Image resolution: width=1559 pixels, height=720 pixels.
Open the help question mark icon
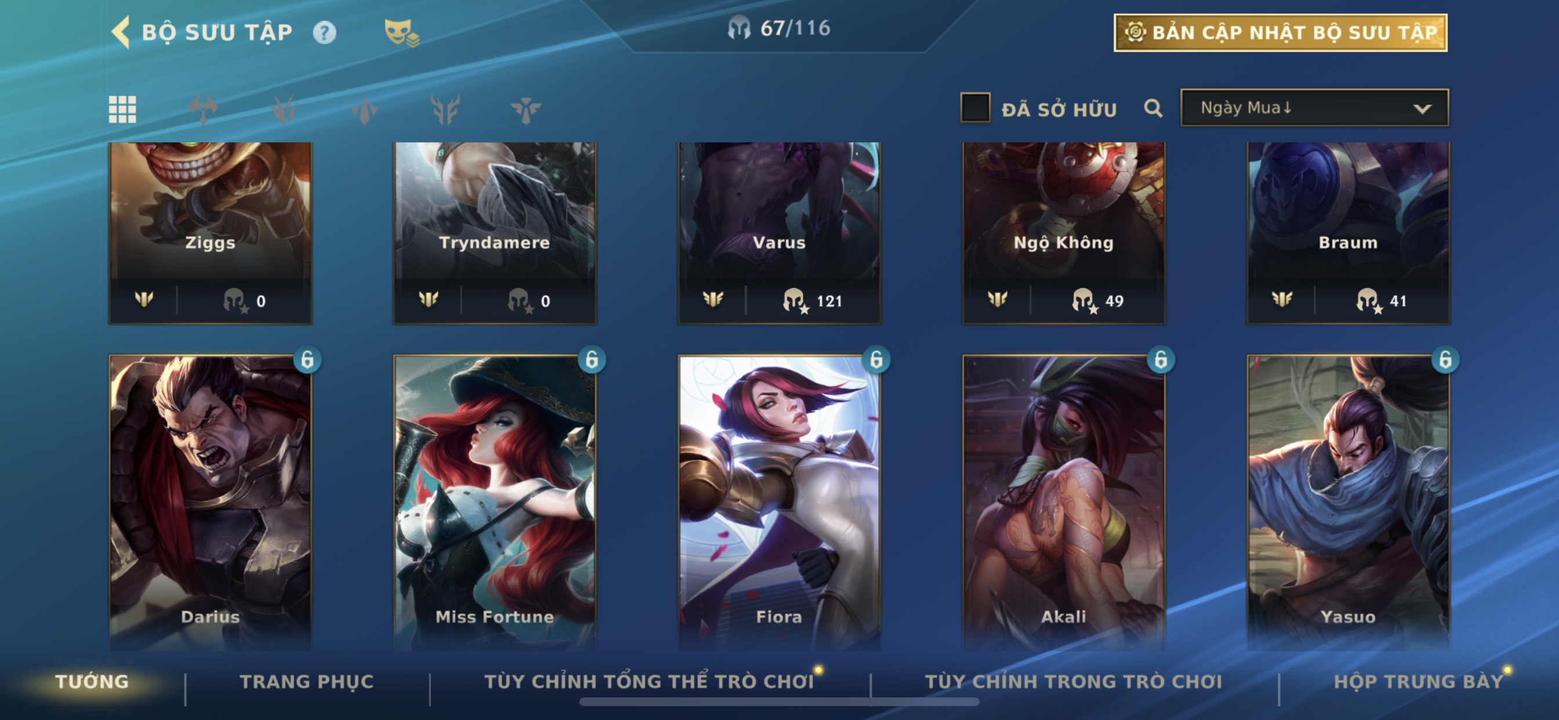(x=324, y=32)
